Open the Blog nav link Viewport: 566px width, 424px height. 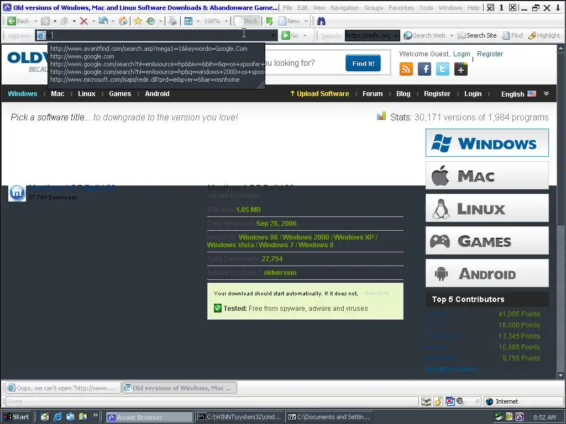click(403, 93)
